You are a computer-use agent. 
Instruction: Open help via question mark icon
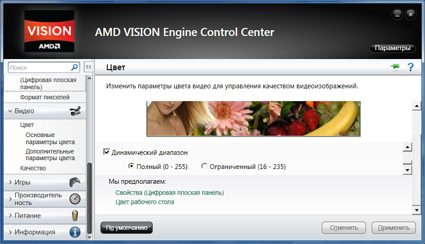coord(410,67)
